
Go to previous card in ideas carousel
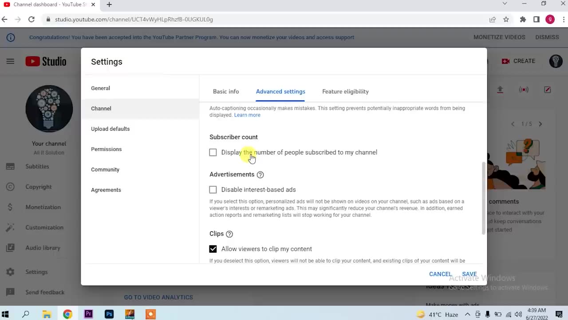(513, 124)
